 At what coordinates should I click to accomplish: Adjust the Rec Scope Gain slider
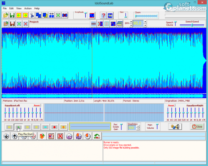point(121,127)
